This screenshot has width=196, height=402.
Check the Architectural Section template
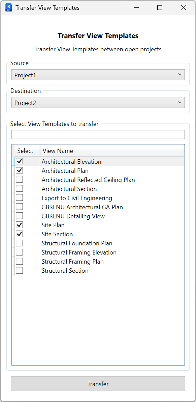[x=19, y=188]
